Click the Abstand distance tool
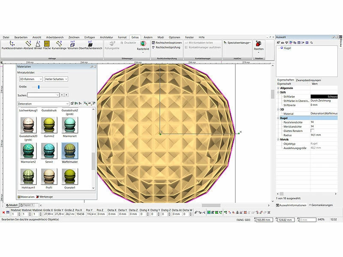Screen dimensions: 343x257 coord(28,44)
